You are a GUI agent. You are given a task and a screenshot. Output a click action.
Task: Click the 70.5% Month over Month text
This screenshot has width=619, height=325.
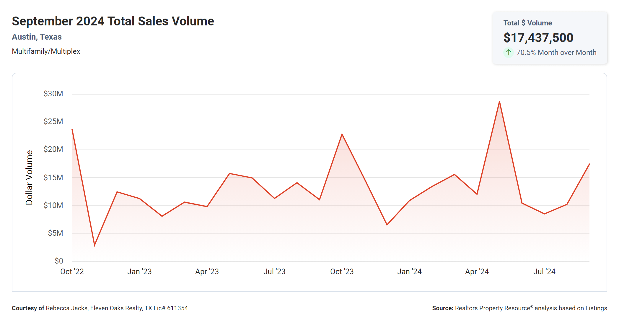tap(556, 53)
